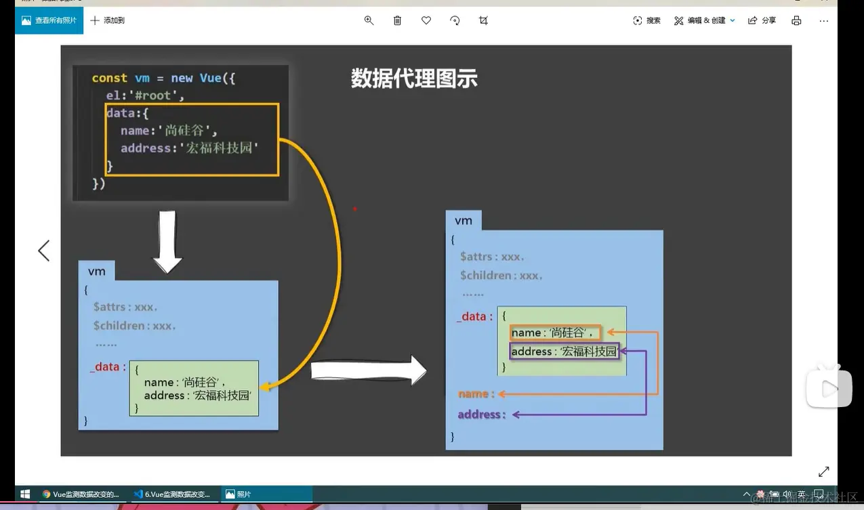Switch to 查看所有照片 view
The height and width of the screenshot is (510, 864).
tap(49, 20)
